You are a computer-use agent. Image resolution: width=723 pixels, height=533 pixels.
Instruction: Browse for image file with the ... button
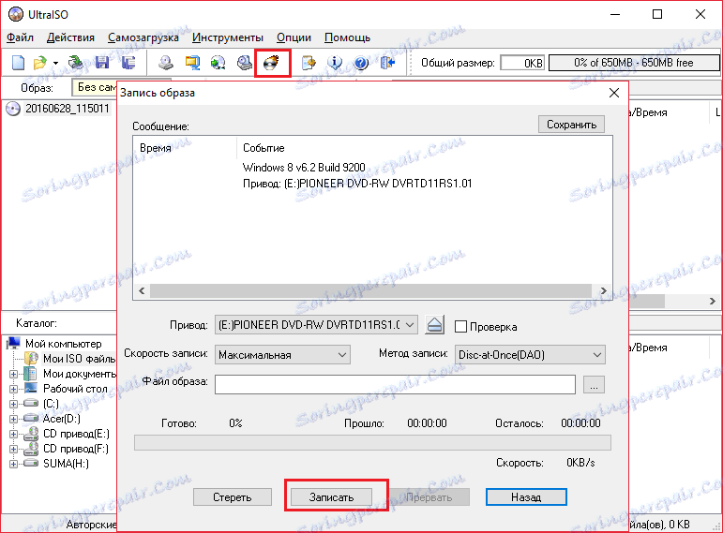[x=594, y=384]
